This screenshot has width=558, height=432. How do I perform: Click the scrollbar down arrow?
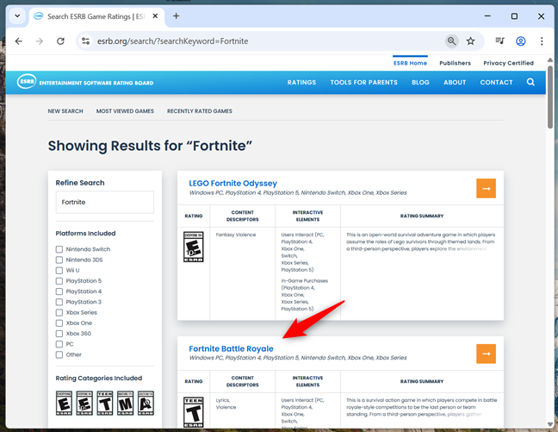[x=550, y=423]
